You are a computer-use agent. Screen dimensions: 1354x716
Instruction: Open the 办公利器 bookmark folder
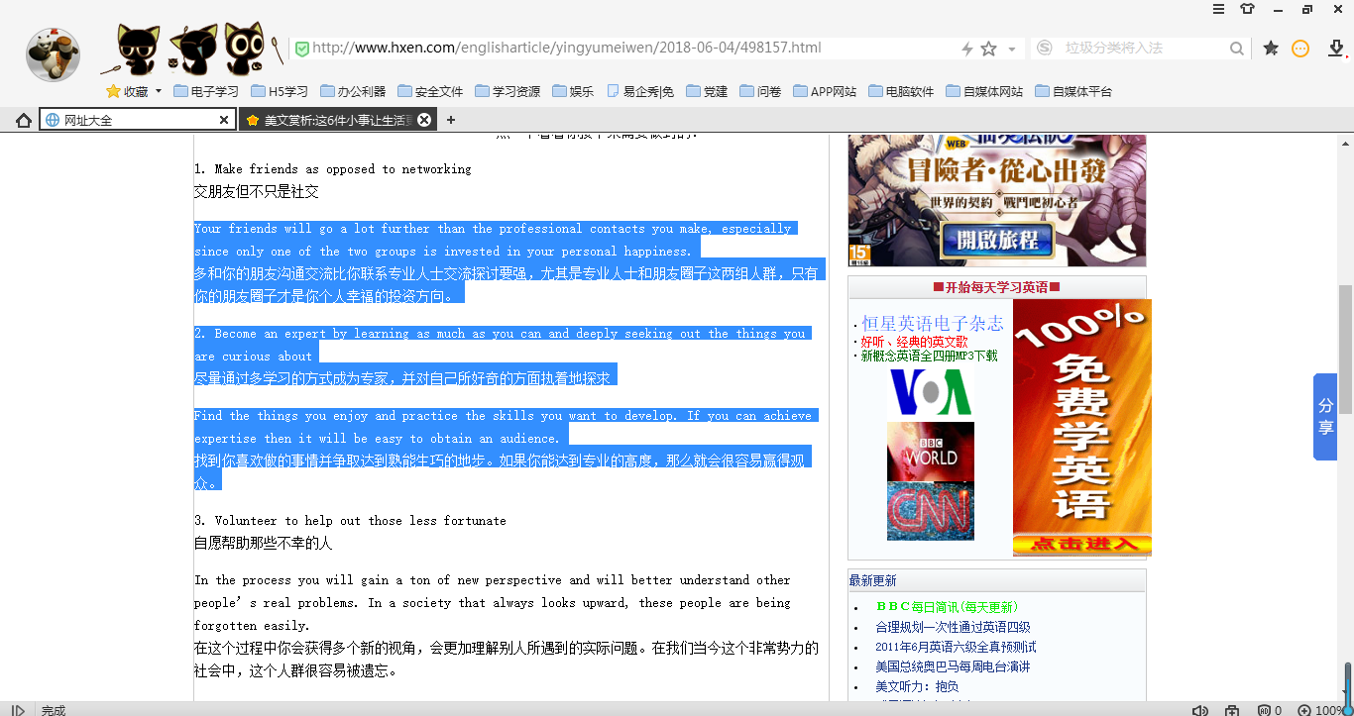pos(352,91)
